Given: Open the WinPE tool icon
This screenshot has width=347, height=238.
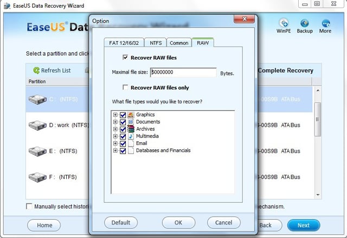Looking at the screenshot, I should [284, 23].
